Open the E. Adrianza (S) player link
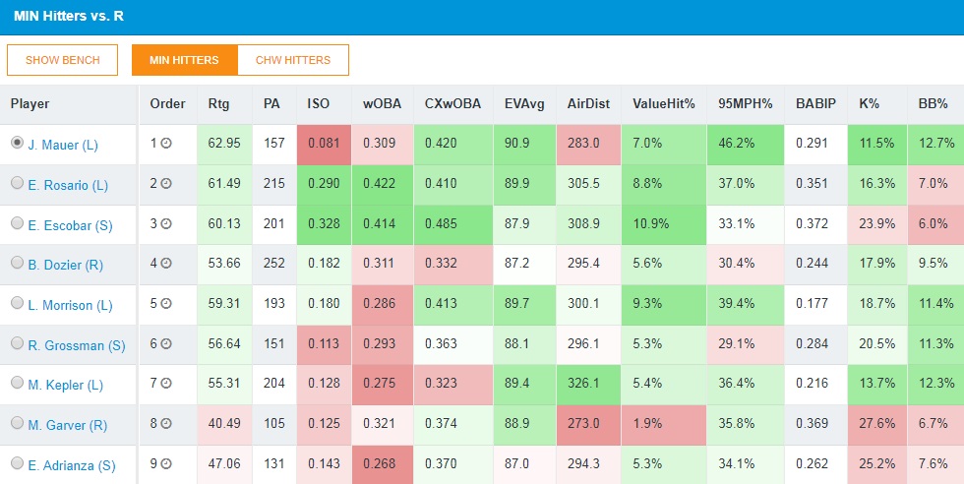 click(71, 465)
